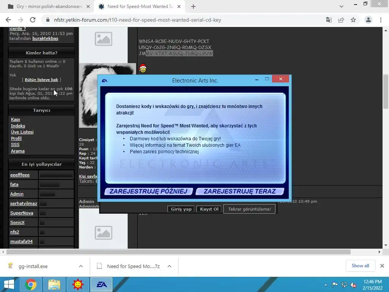Close the downloads bar
The height and width of the screenshot is (292, 389).
[382, 266]
